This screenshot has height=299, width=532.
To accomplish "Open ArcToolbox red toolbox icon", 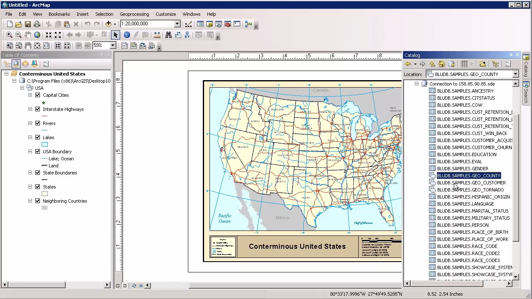I will tap(228, 24).
